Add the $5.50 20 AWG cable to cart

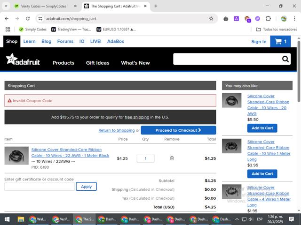tap(262, 128)
